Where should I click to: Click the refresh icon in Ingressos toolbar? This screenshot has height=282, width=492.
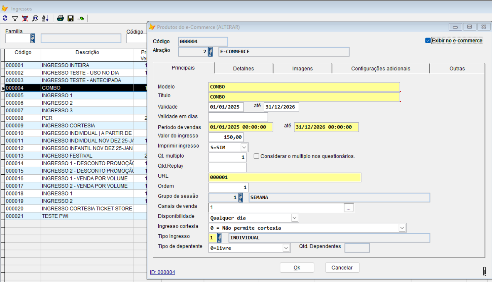pyautogui.click(x=5, y=18)
